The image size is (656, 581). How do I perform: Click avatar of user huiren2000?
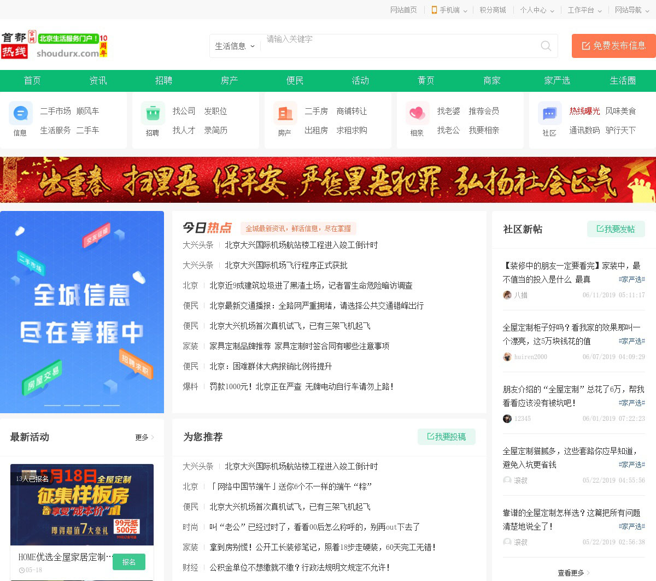[507, 357]
